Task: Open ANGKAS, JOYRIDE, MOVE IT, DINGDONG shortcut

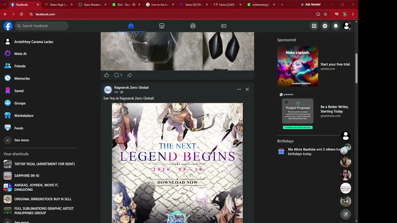Action: click(40, 187)
